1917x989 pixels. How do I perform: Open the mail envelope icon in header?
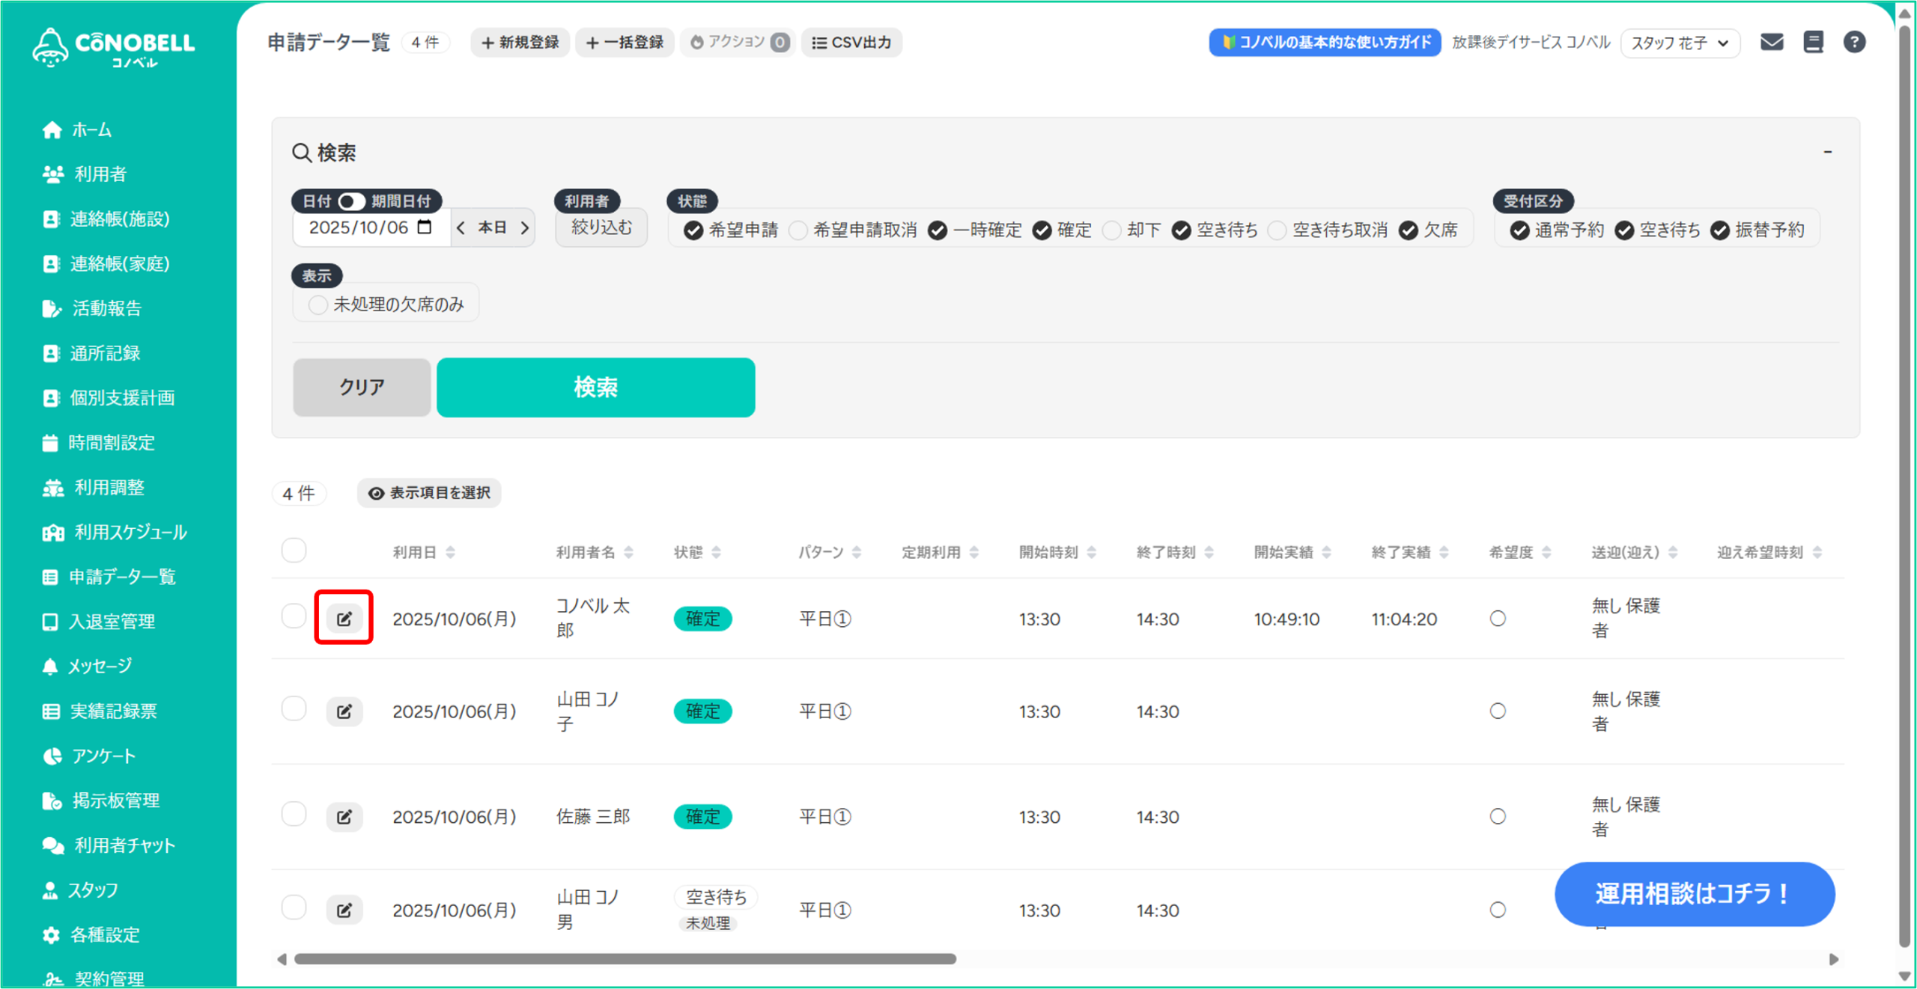[x=1771, y=42]
